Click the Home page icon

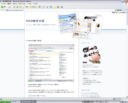[21, 7]
